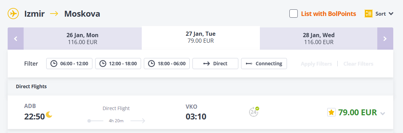Click the orange arrow between Izmir and Moskova

click(x=54, y=14)
